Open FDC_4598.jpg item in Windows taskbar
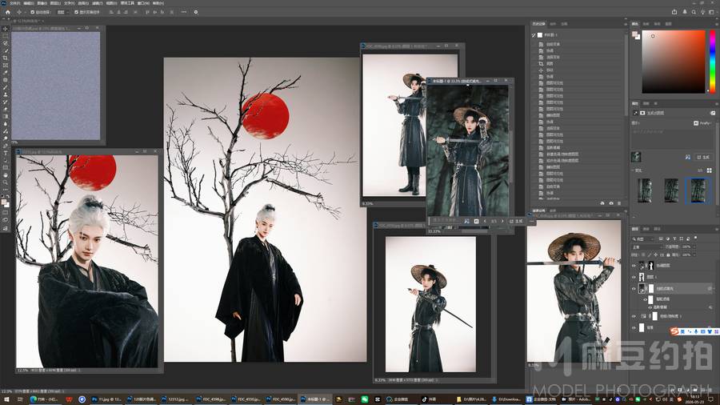 click(x=210, y=399)
